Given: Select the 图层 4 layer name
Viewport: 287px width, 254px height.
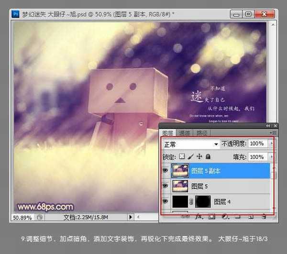Looking at the screenshot, I should (x=222, y=202).
